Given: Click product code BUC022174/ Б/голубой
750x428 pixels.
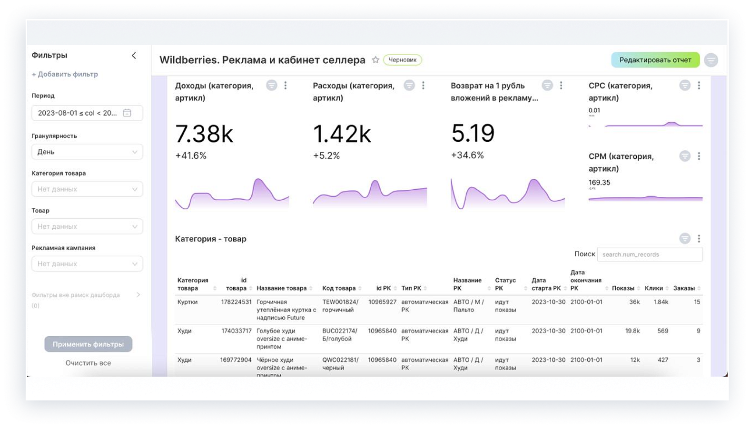Looking at the screenshot, I should coord(340,335).
